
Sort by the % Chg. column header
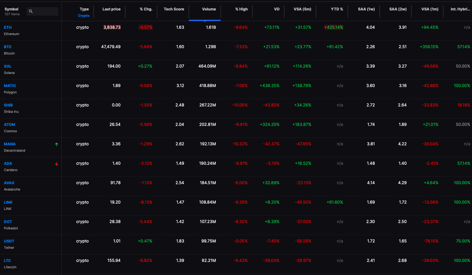point(146,9)
